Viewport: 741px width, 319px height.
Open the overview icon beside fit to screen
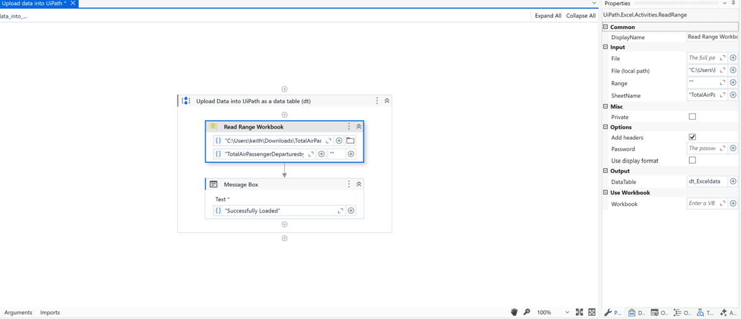pyautogui.click(x=592, y=312)
